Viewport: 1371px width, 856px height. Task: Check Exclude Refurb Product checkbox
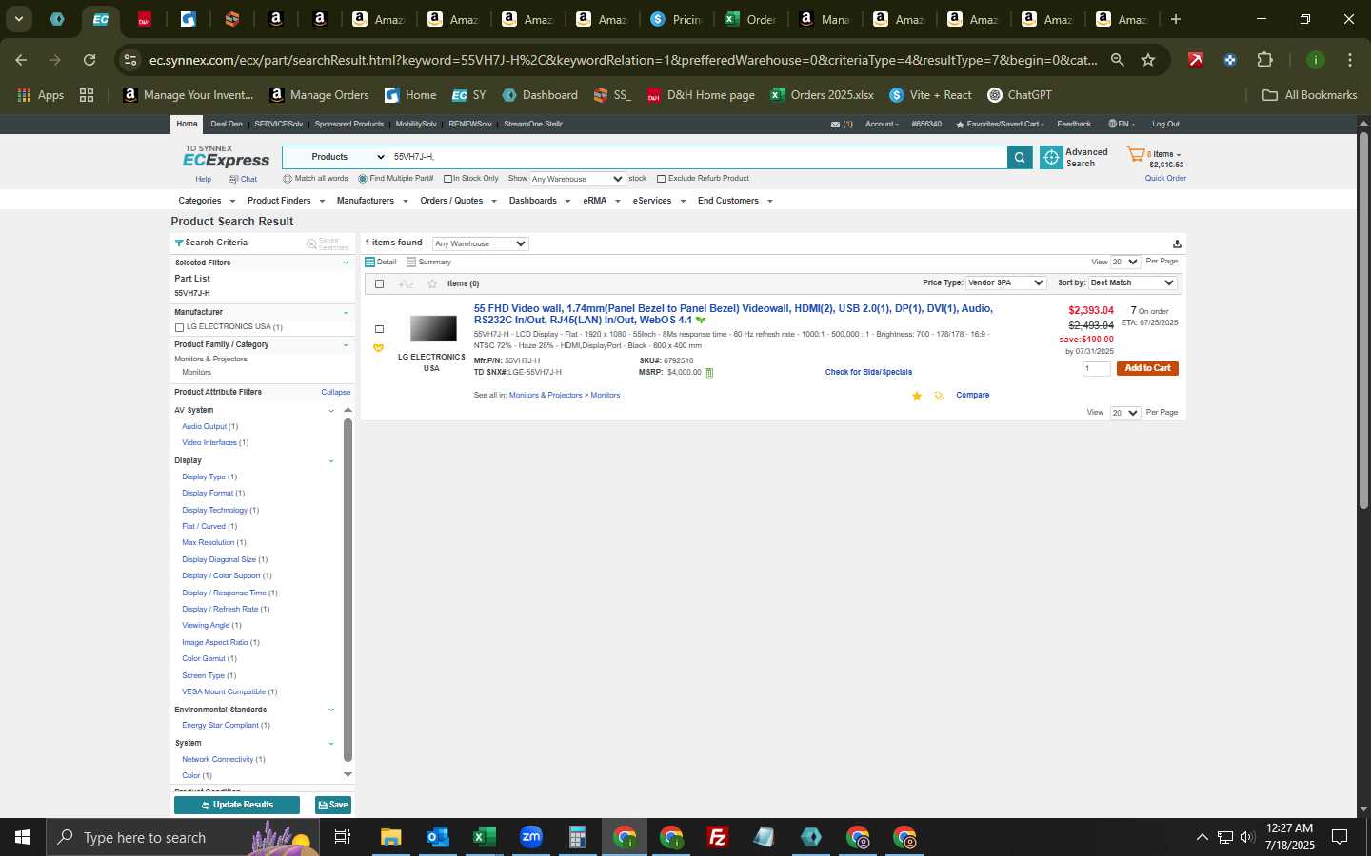pyautogui.click(x=661, y=179)
